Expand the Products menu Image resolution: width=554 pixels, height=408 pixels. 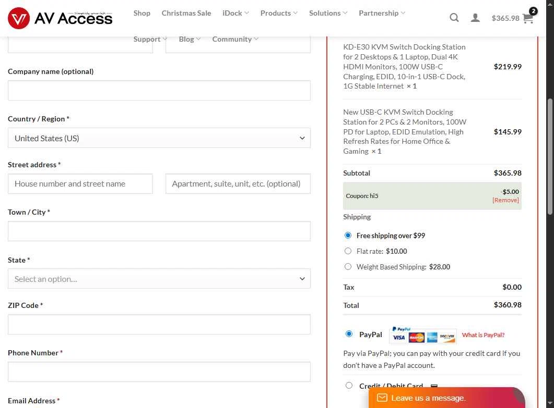[279, 13]
